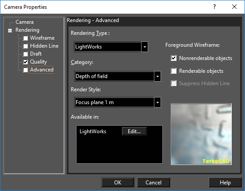Enable the Wireframe checkbox
245x191 pixels.
point(25,38)
